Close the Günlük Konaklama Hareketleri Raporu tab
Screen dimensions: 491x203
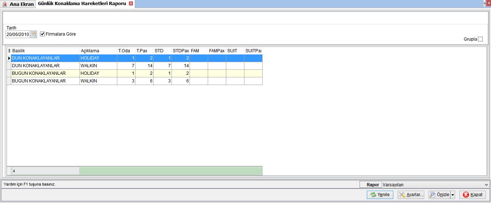click(x=131, y=4)
